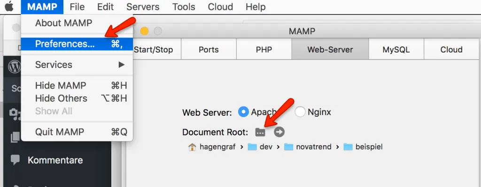Open the MAMP menu bar item
This screenshot has width=481, height=187.
coord(42,7)
